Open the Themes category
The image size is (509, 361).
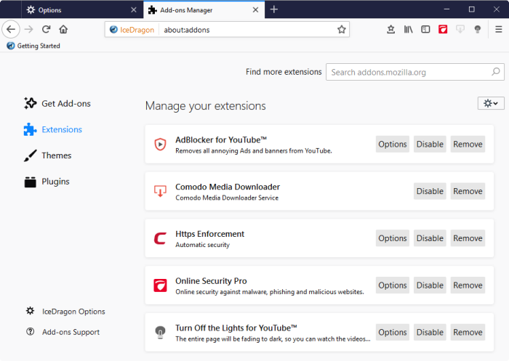pos(56,155)
